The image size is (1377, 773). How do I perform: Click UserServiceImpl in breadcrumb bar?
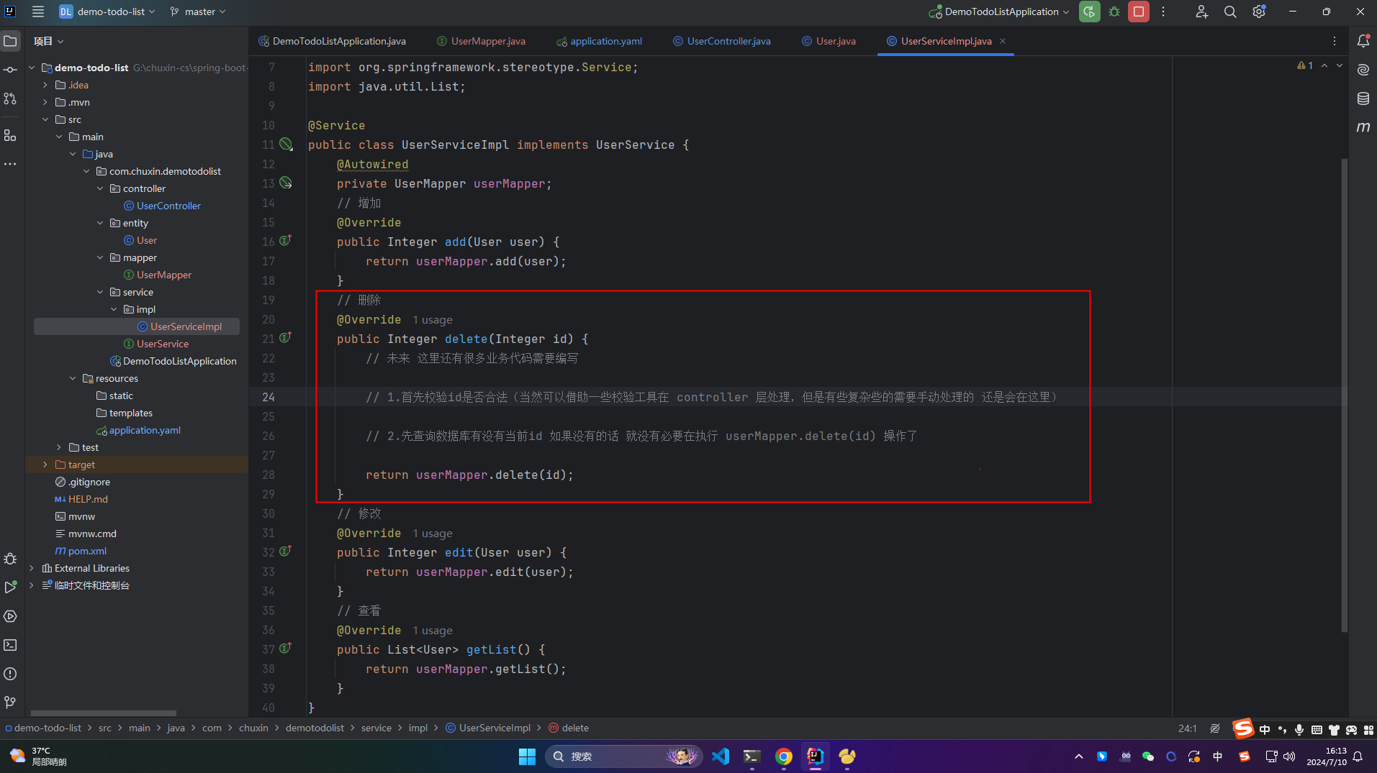(488, 728)
